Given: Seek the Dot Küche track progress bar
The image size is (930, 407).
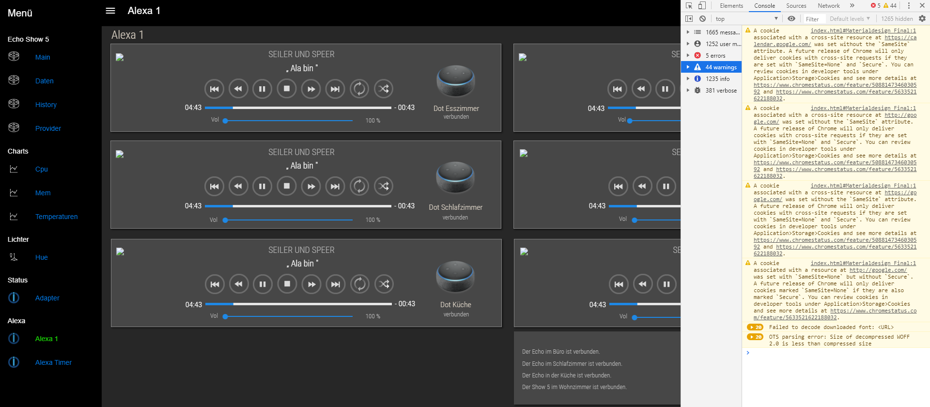Looking at the screenshot, I should click(298, 304).
